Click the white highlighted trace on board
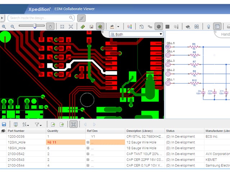 (83, 61)
